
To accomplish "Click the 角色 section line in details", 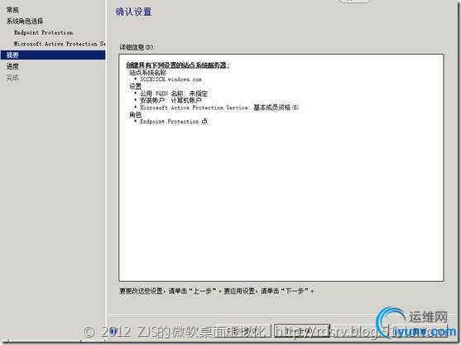I will coord(135,114).
